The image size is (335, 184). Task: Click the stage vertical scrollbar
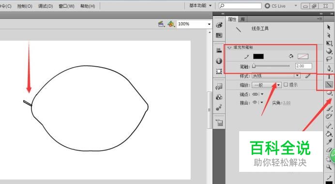coord(209,110)
